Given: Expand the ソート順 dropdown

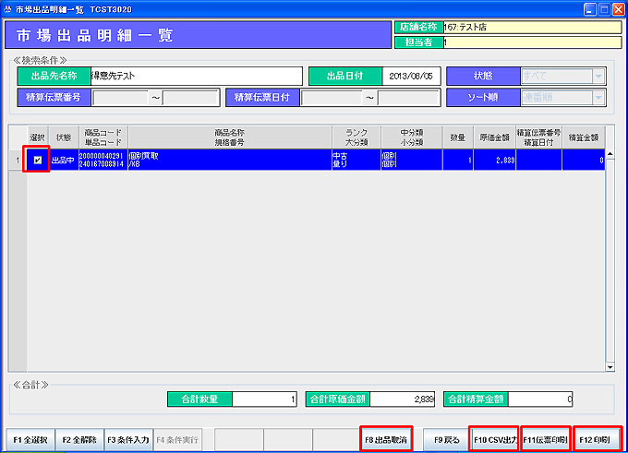Looking at the screenshot, I should pos(562,97).
